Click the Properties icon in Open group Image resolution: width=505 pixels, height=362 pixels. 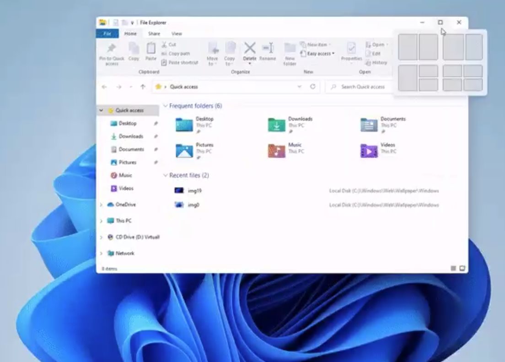point(351,48)
